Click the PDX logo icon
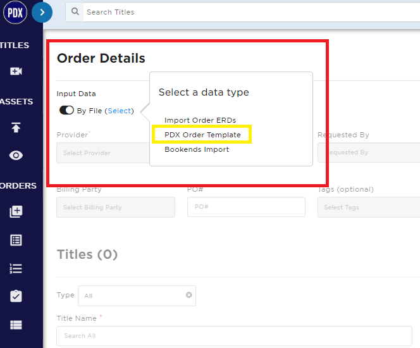This screenshot has width=420, height=348. pos(15,12)
